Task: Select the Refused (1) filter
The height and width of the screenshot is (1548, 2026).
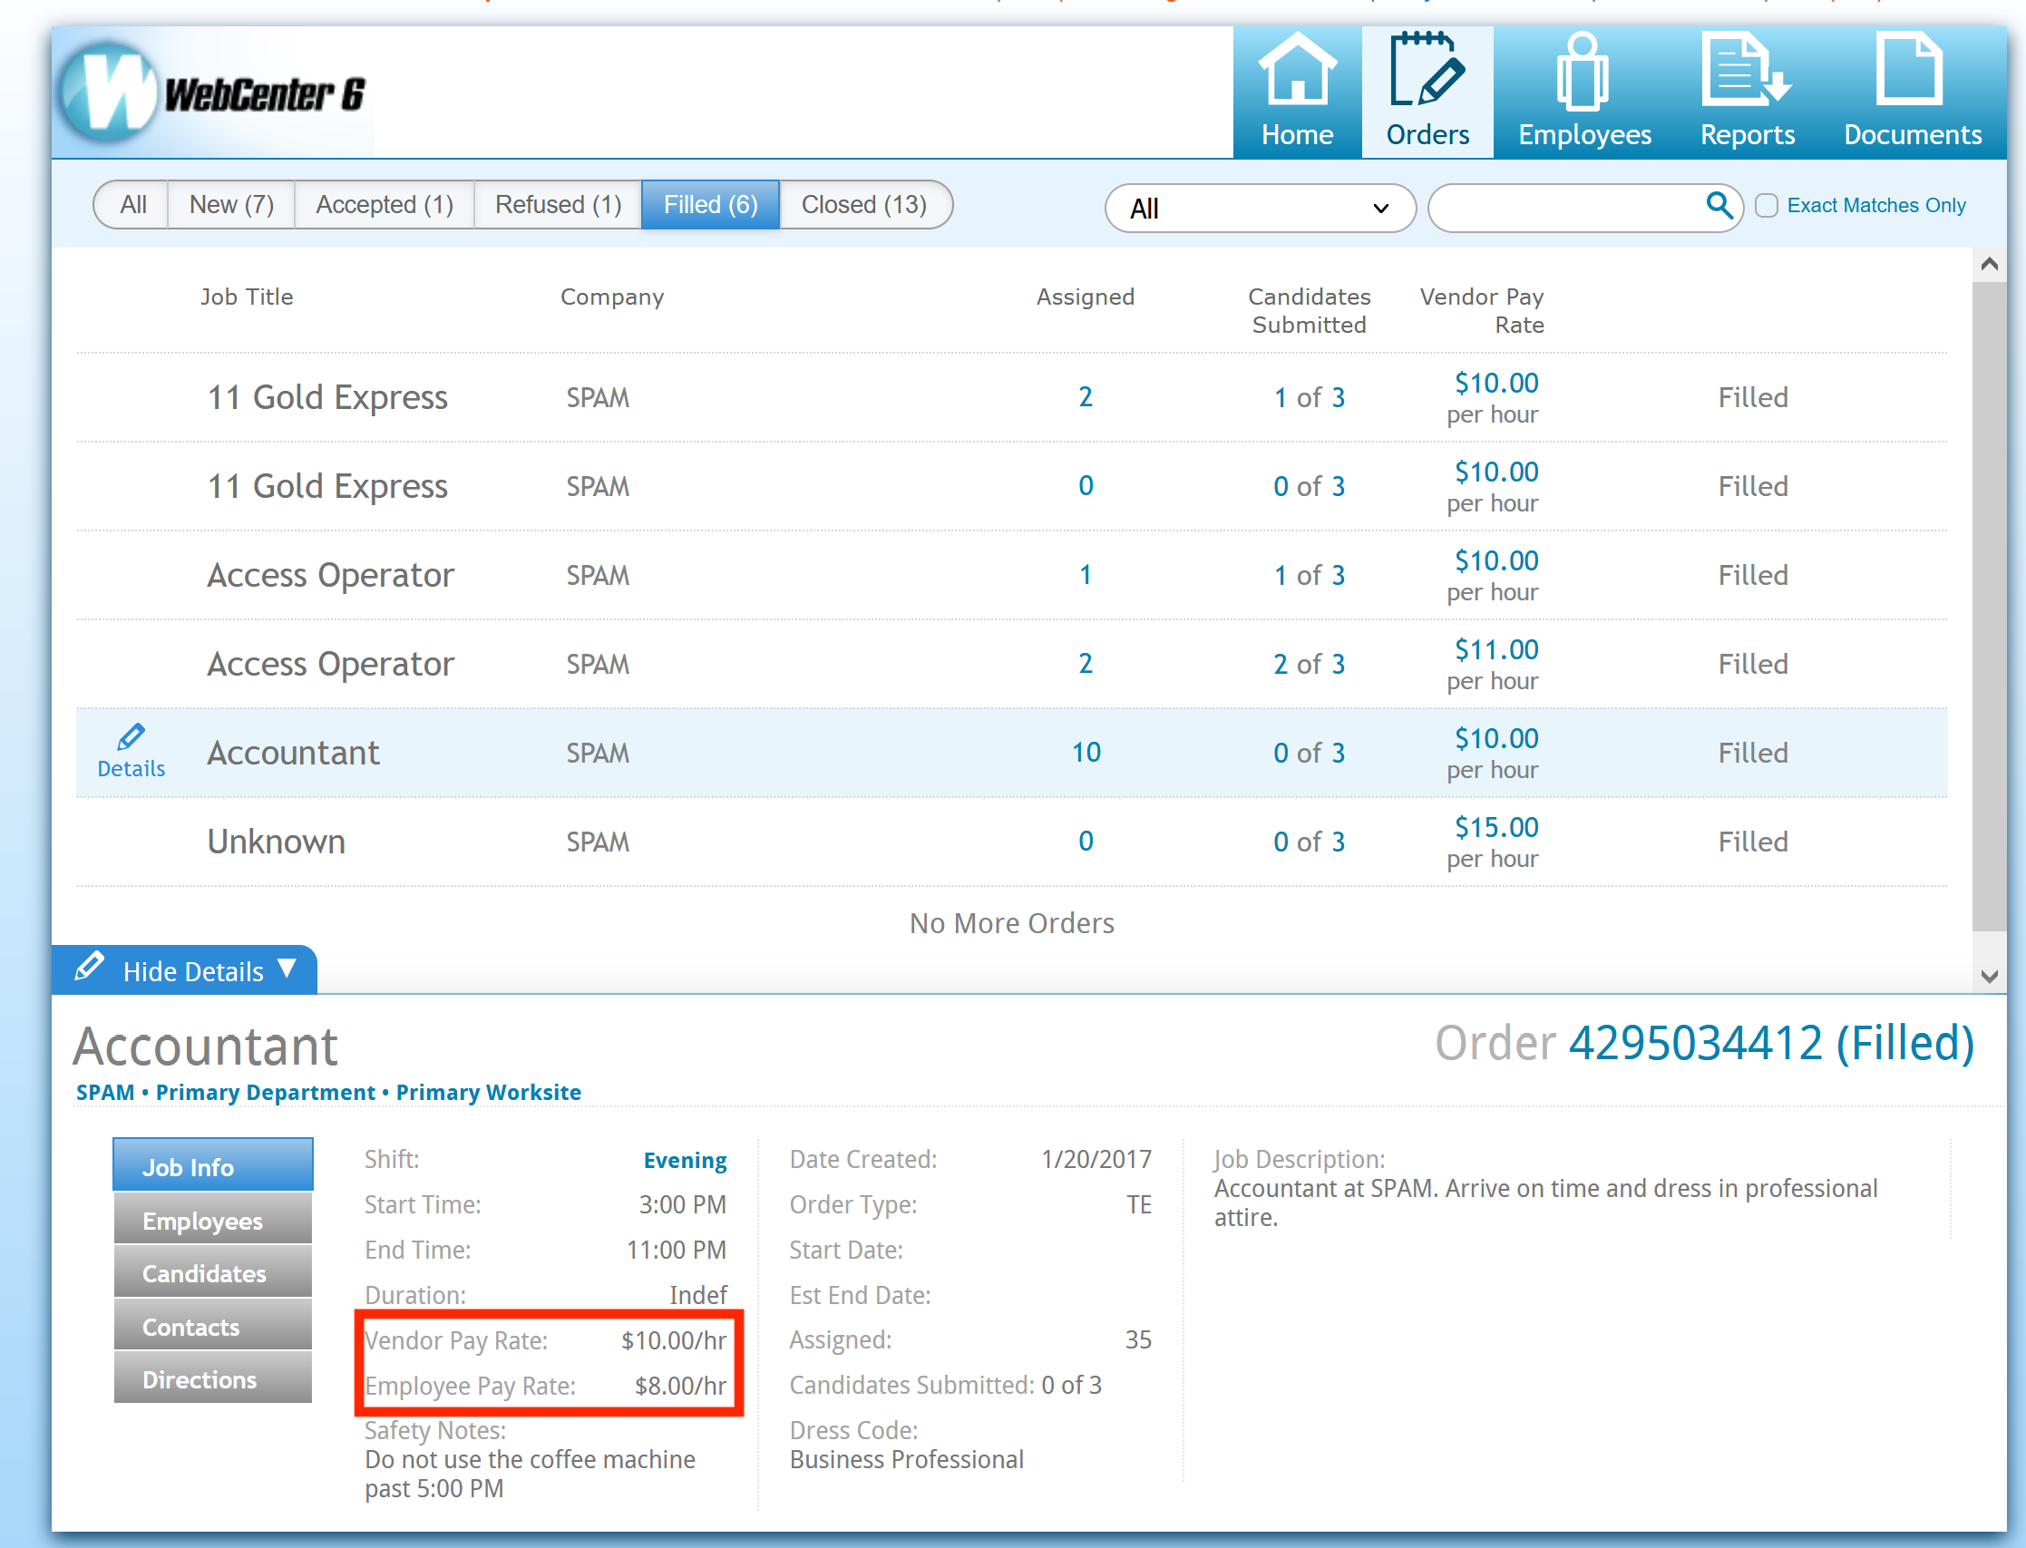Action: point(558,205)
